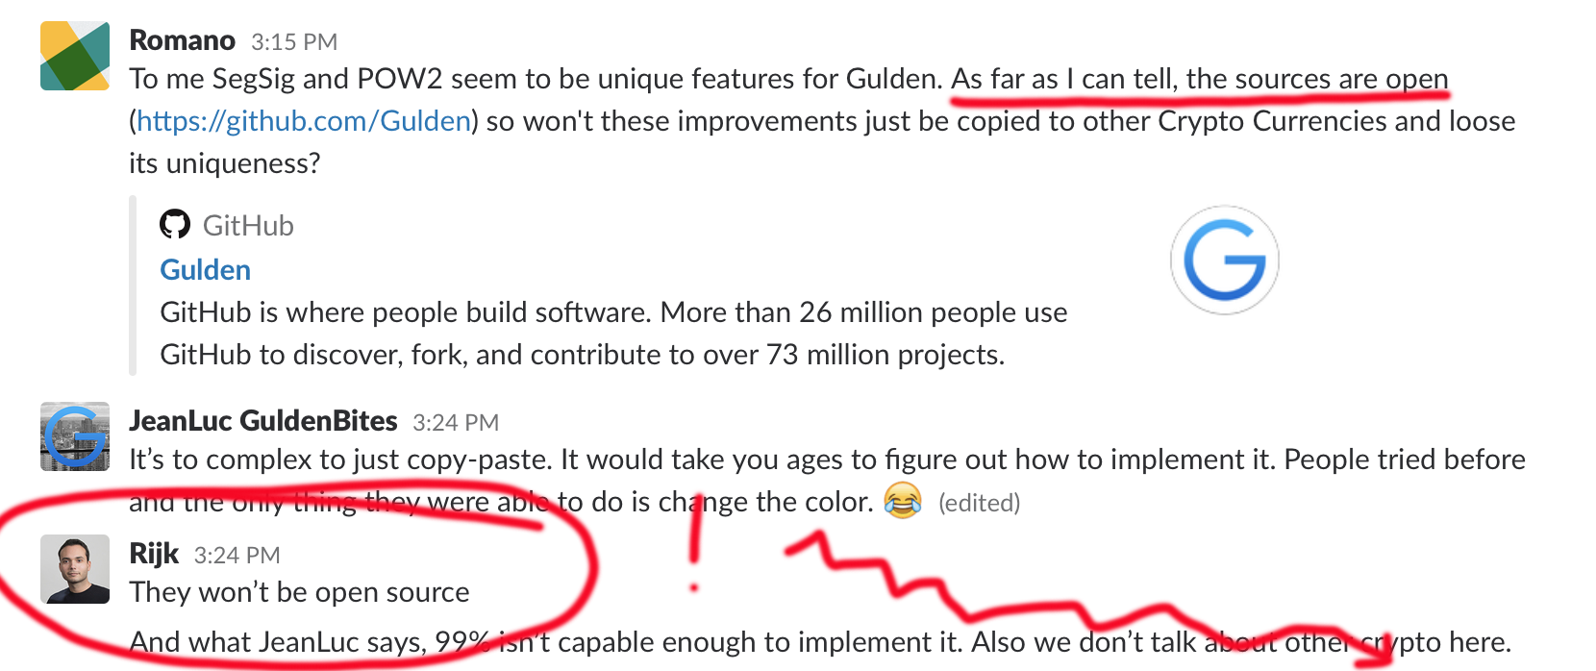
Task: Open Rijk's profile photo
Action: click(x=75, y=569)
